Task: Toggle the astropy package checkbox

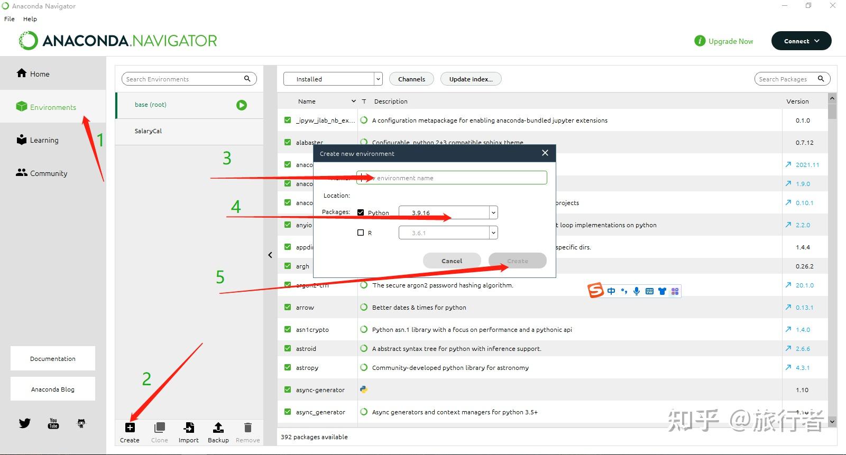Action: tap(288, 368)
